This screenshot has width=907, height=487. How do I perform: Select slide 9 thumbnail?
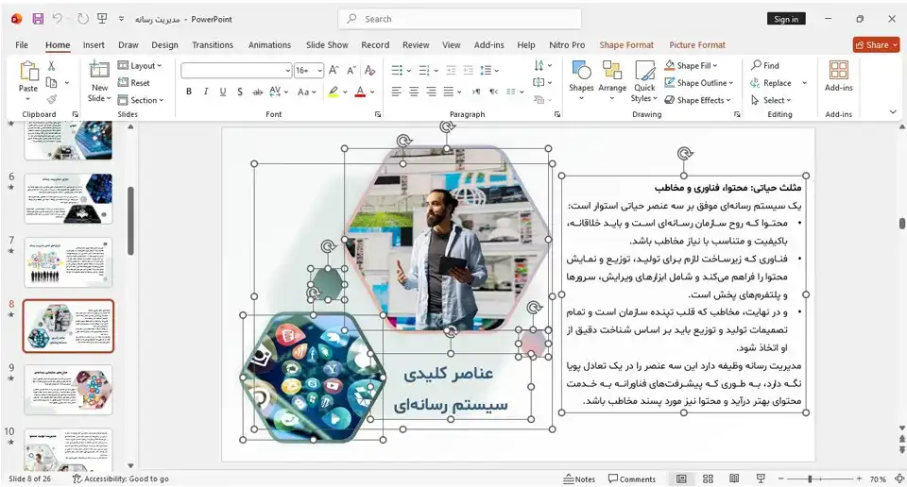(x=68, y=390)
